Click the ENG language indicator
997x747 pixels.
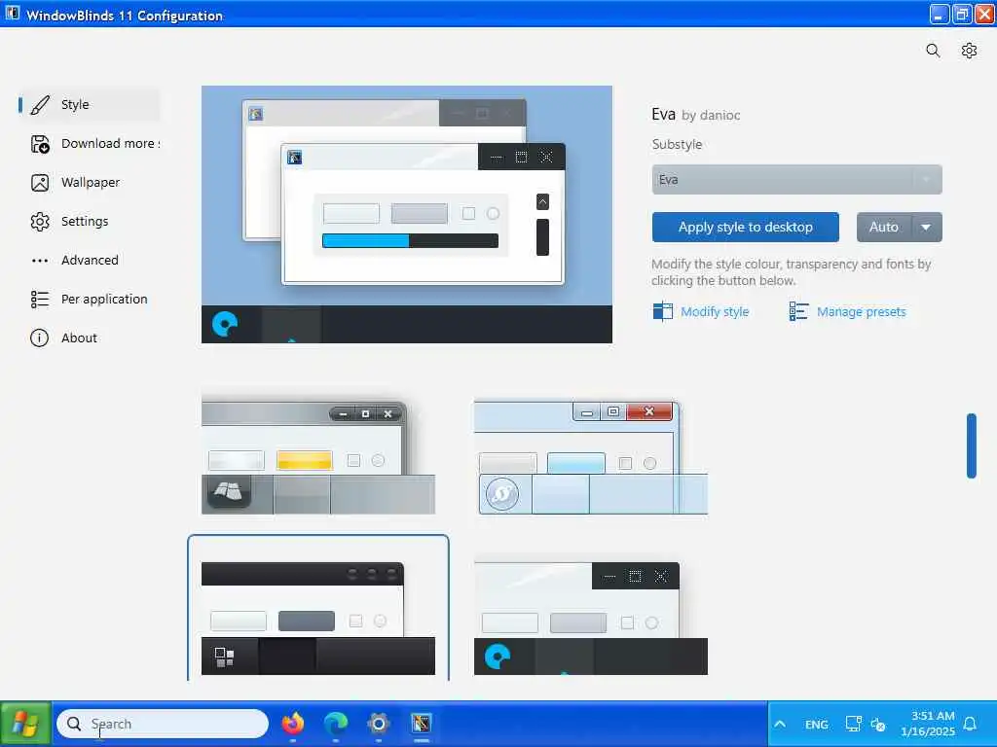(817, 724)
